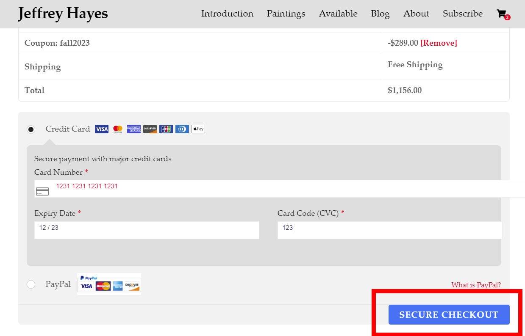Open the What is PayPal link
The width and height of the screenshot is (525, 336).
(x=476, y=285)
